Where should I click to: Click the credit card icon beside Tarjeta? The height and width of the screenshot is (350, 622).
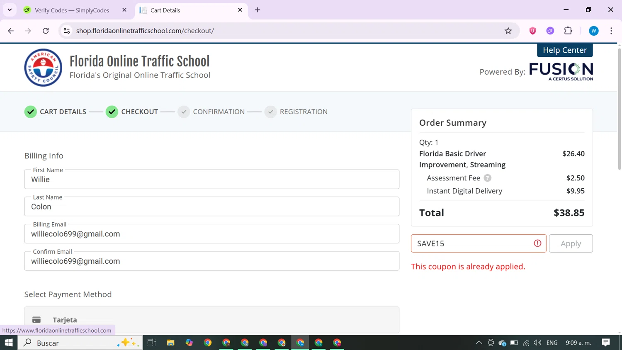(x=36, y=320)
